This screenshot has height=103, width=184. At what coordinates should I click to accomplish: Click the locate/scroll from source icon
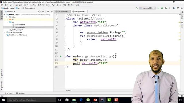point(39,11)
